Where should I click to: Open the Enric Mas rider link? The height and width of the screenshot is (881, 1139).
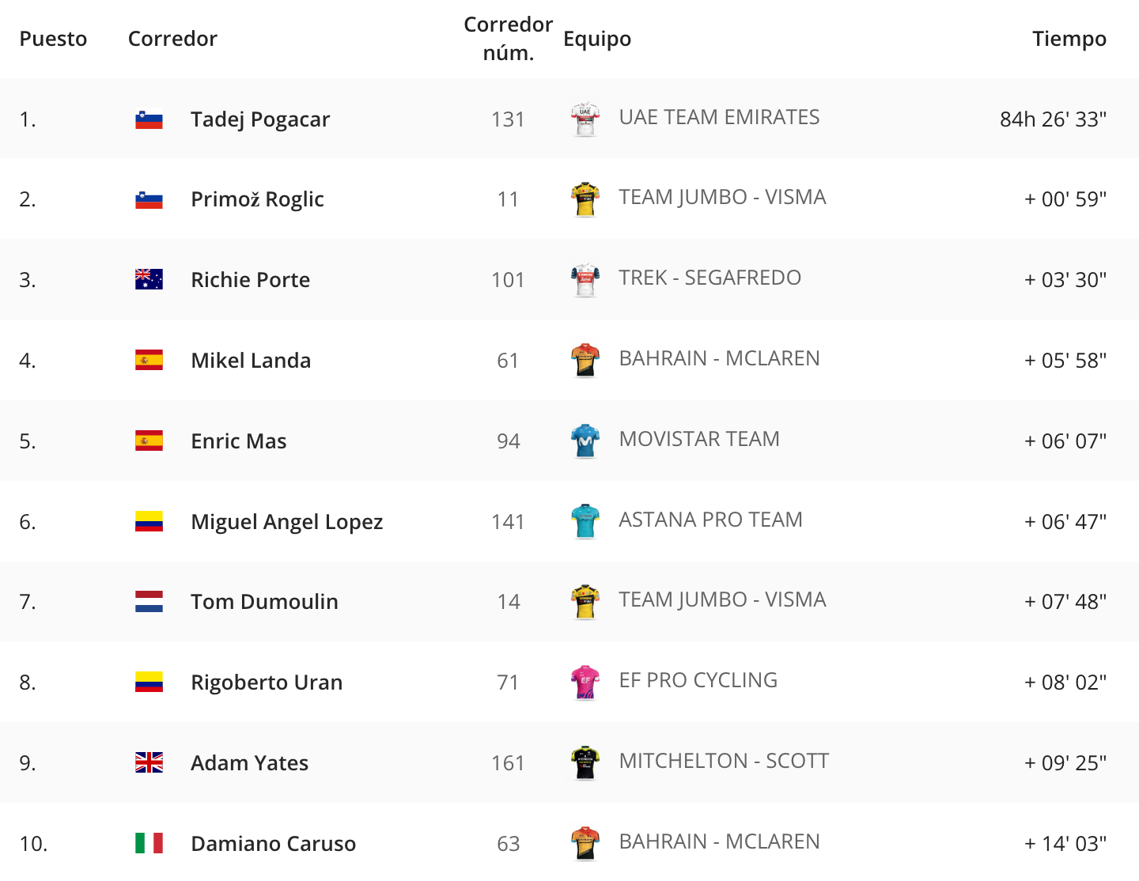coord(238,441)
